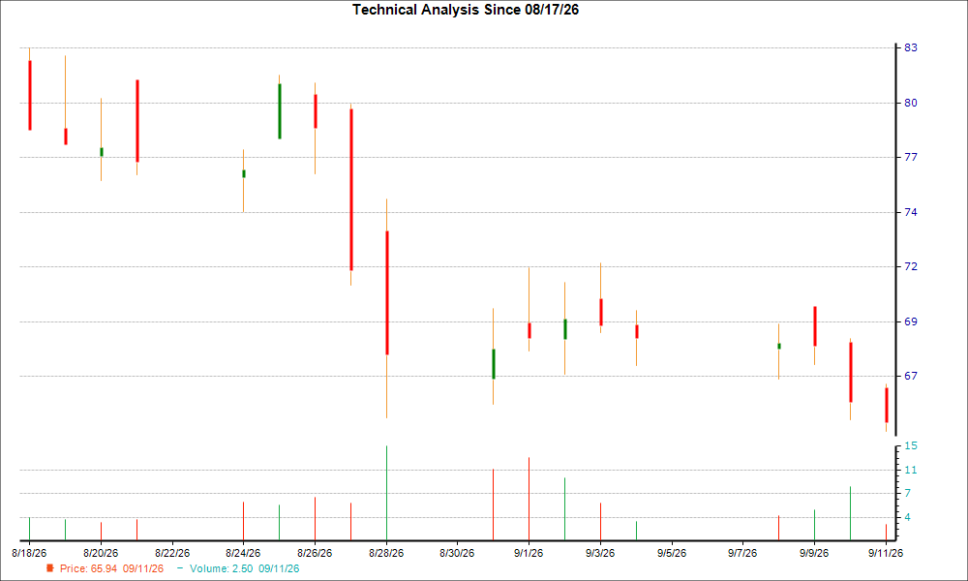Image resolution: width=968 pixels, height=581 pixels.
Task: Click the 11 volume axis label
Action: (911, 471)
